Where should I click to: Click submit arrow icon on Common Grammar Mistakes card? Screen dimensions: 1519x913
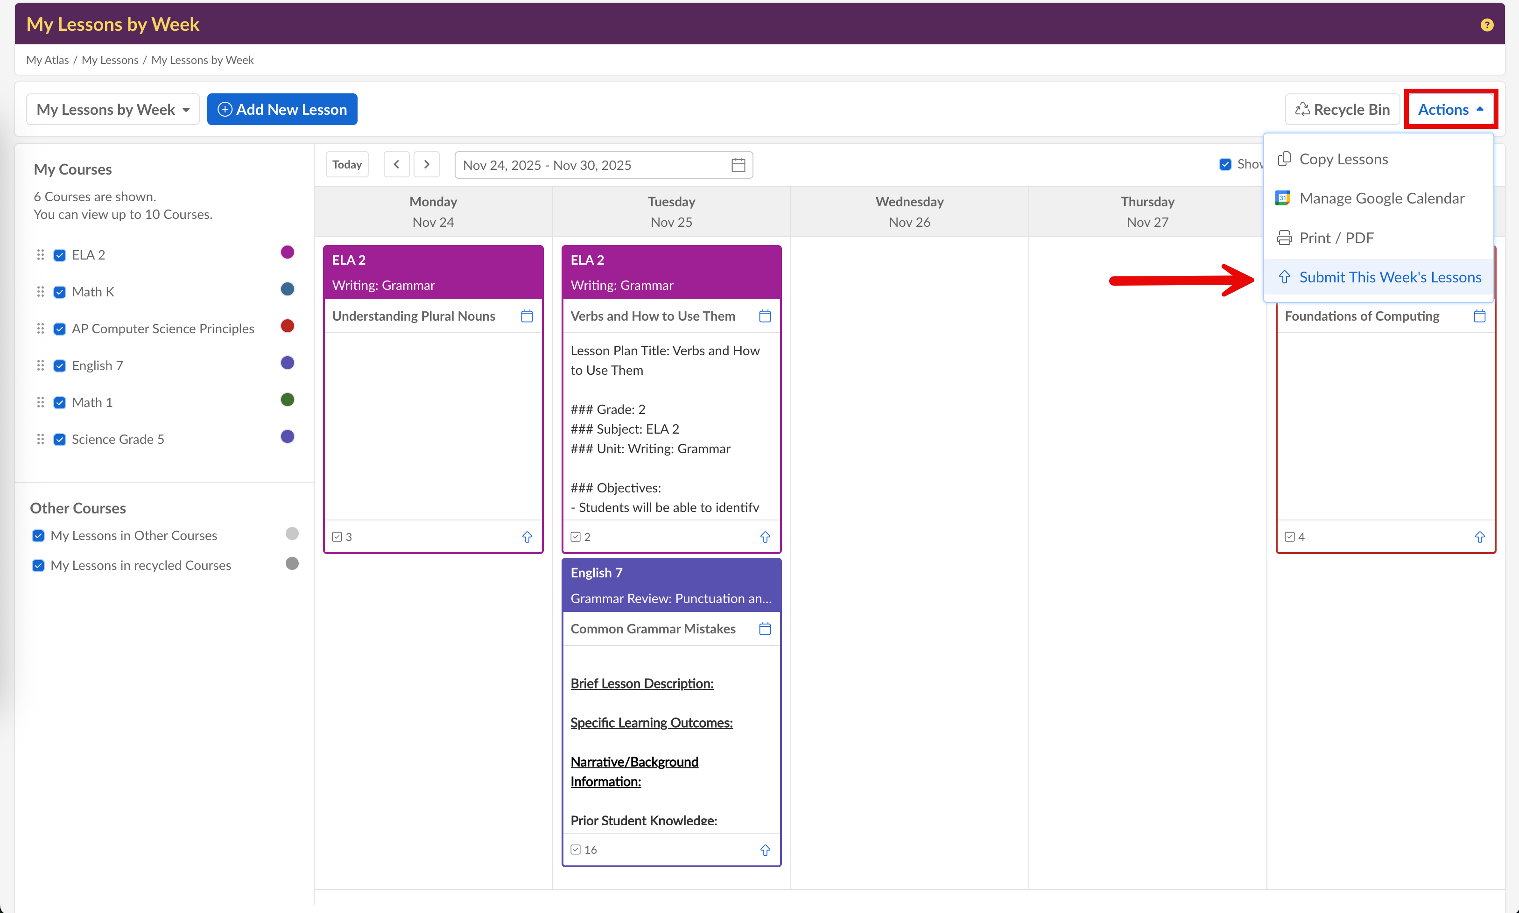tap(765, 850)
